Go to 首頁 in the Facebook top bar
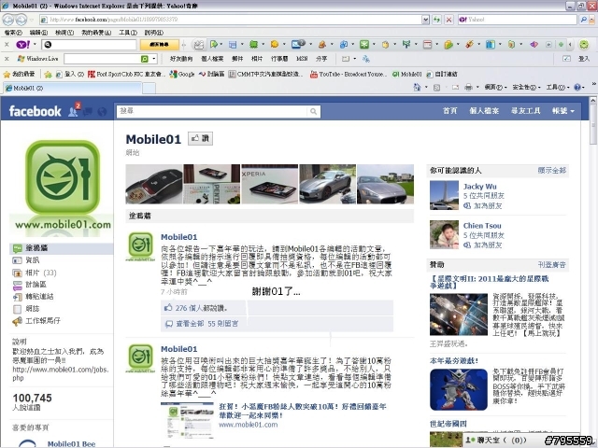 (449, 111)
